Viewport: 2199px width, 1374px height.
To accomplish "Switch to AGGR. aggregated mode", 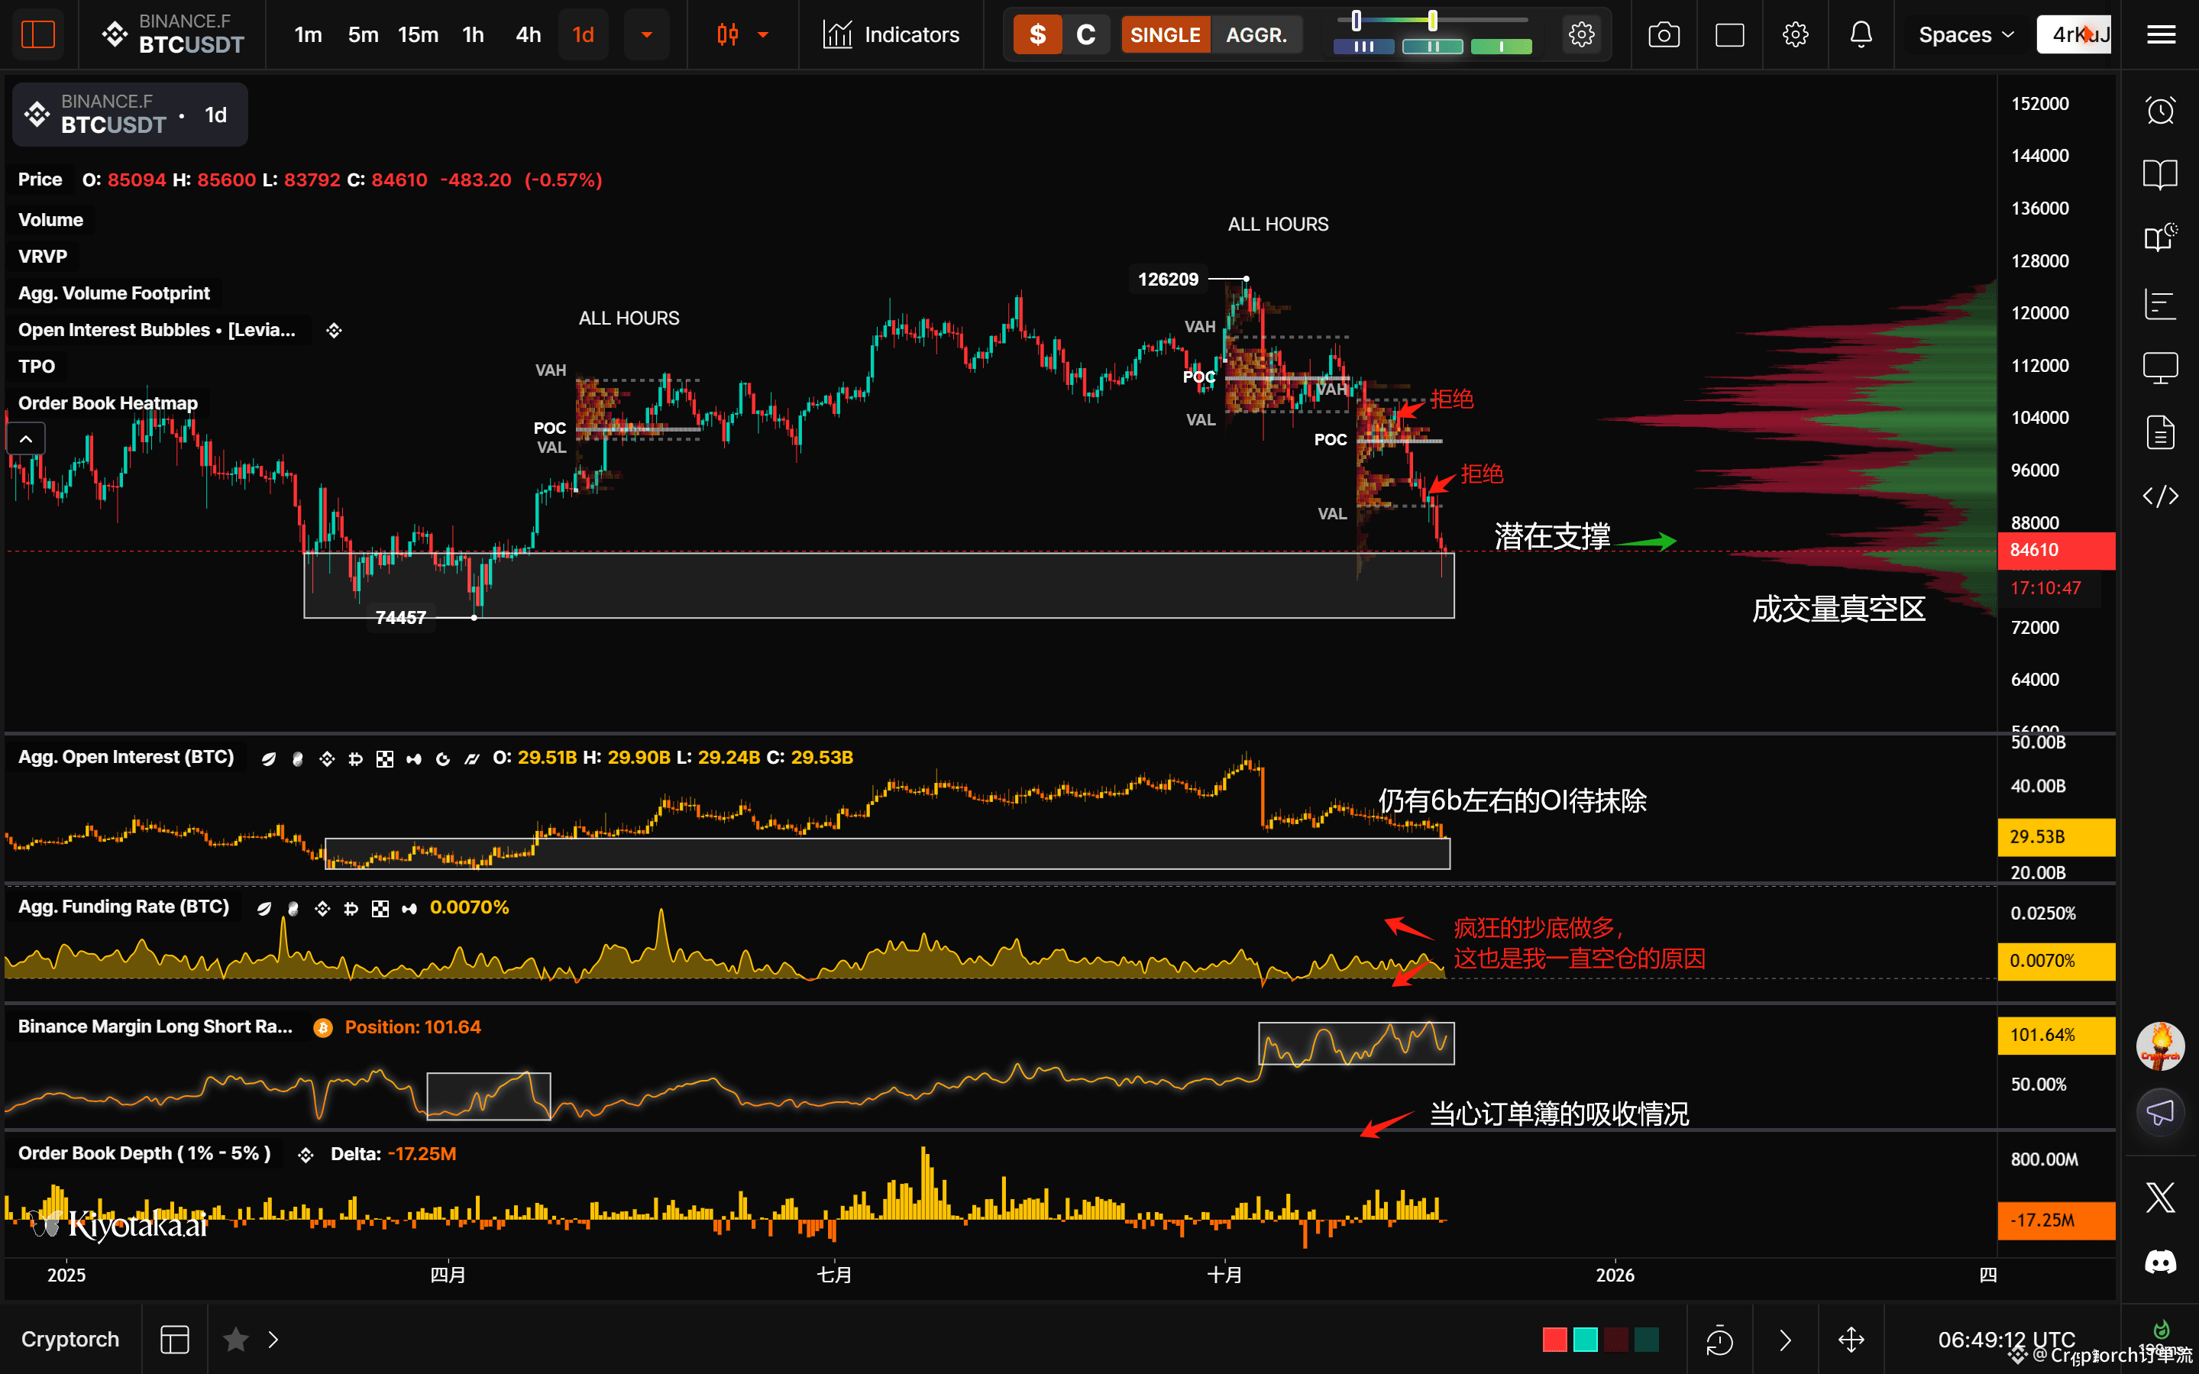I will click(x=1256, y=34).
